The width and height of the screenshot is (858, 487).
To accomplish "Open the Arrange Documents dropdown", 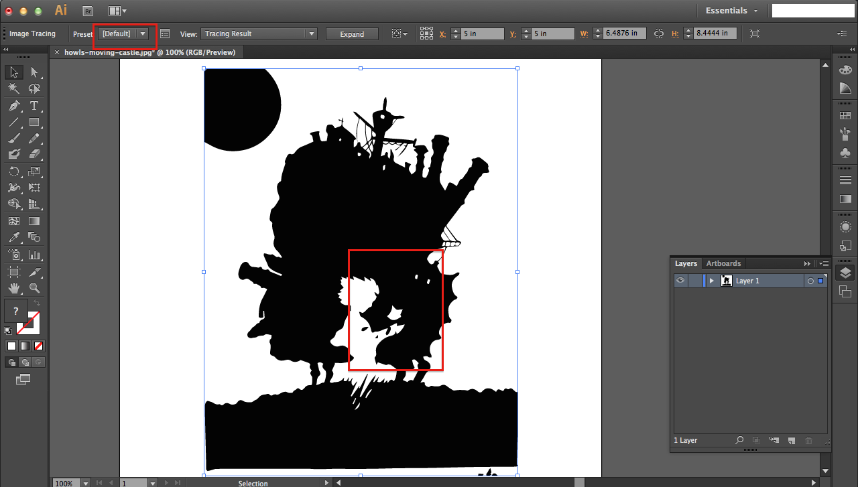I will pyautogui.click(x=117, y=11).
